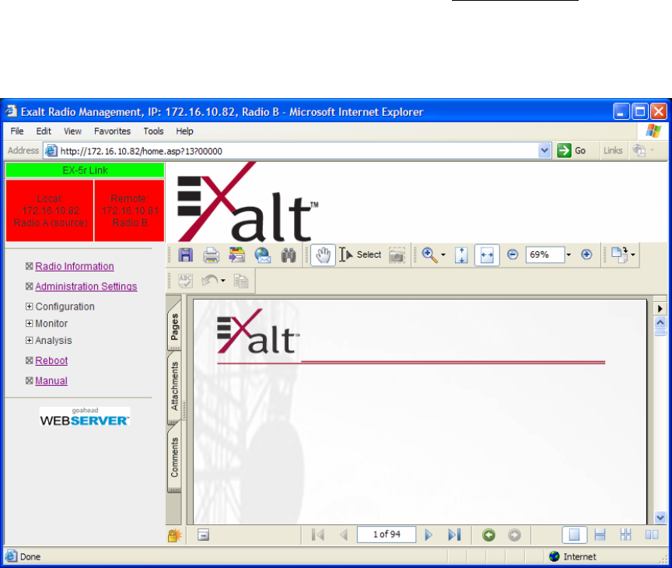Go to next view gray arrow
This screenshot has height=568, width=672.
(x=514, y=535)
